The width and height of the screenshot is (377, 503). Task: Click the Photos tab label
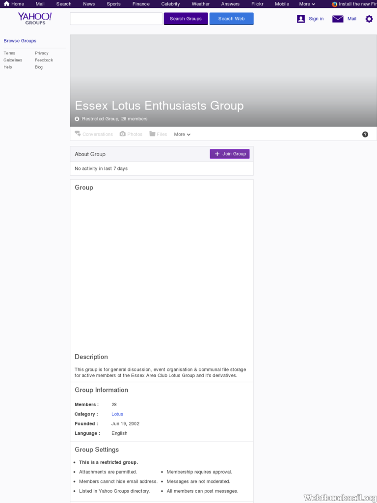135,135
